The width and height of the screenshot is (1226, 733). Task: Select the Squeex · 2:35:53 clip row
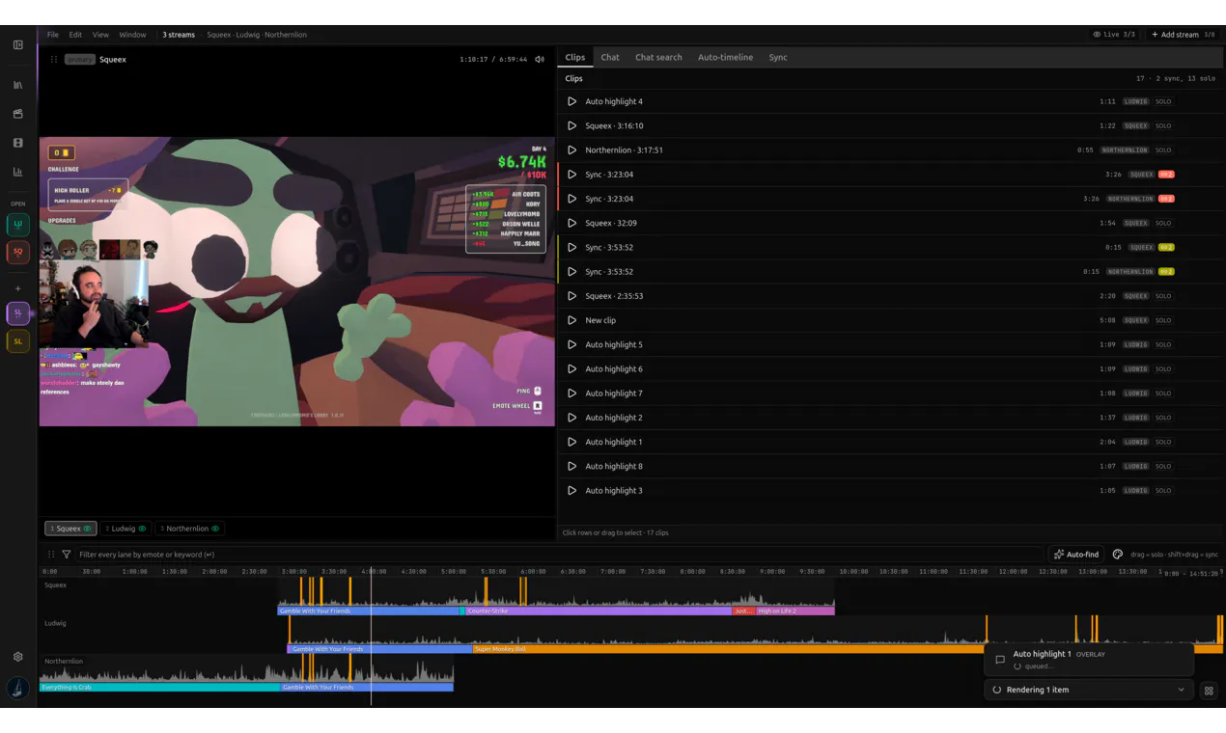pos(891,296)
